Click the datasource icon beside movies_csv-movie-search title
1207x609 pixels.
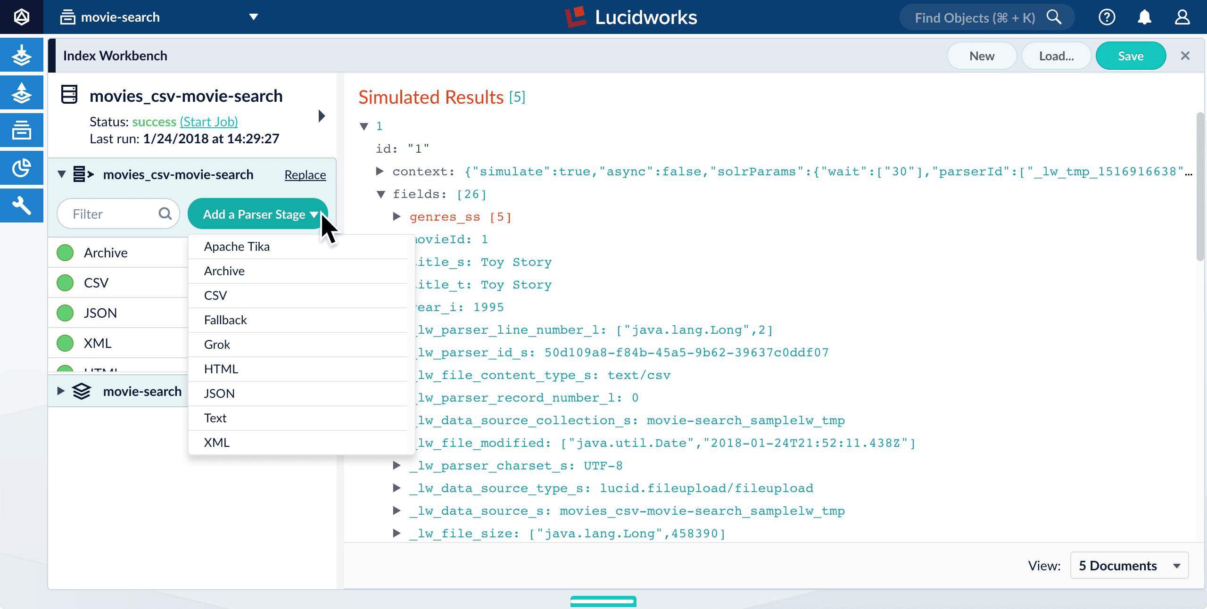pos(69,95)
